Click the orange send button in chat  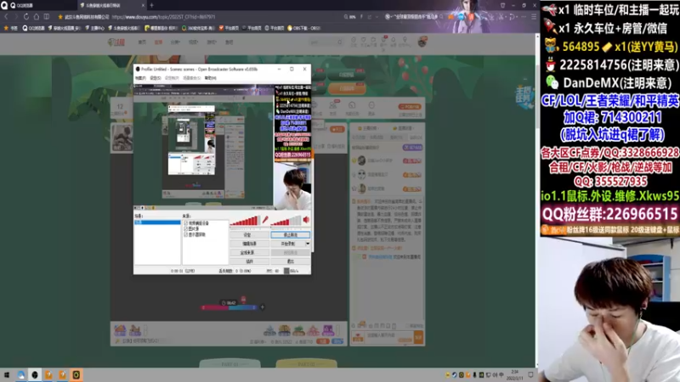[418, 337]
